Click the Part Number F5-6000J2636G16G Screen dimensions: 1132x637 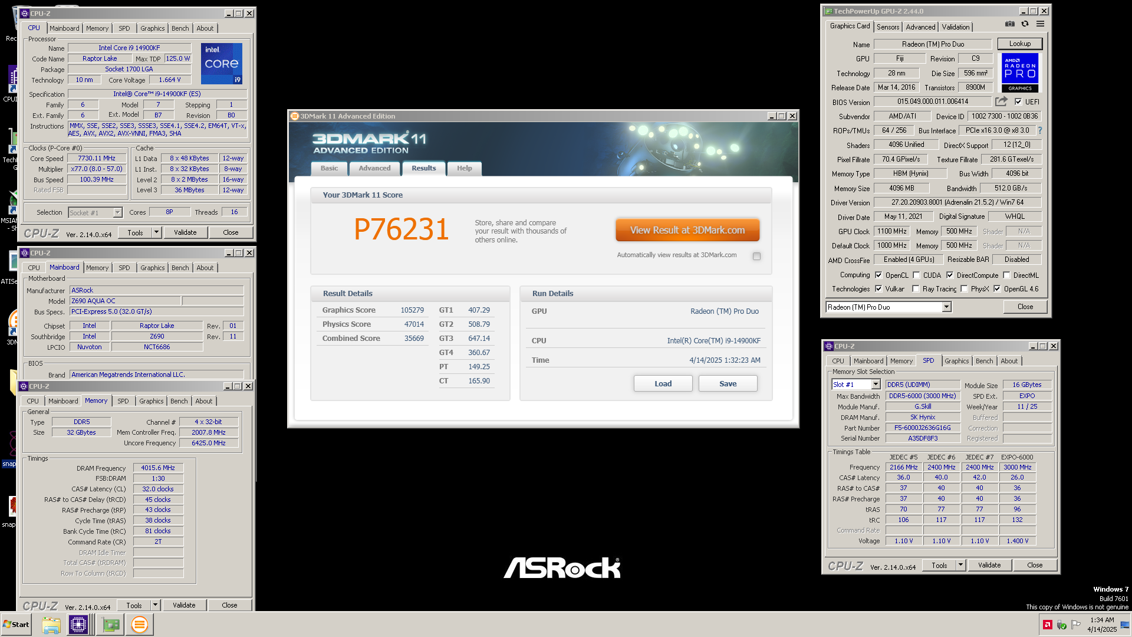(x=922, y=428)
